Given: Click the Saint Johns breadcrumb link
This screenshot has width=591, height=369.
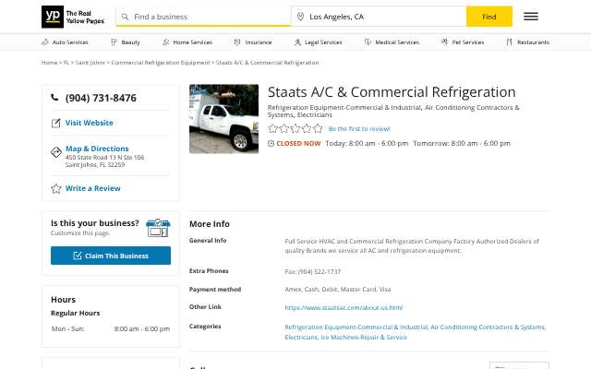Looking at the screenshot, I should point(90,63).
